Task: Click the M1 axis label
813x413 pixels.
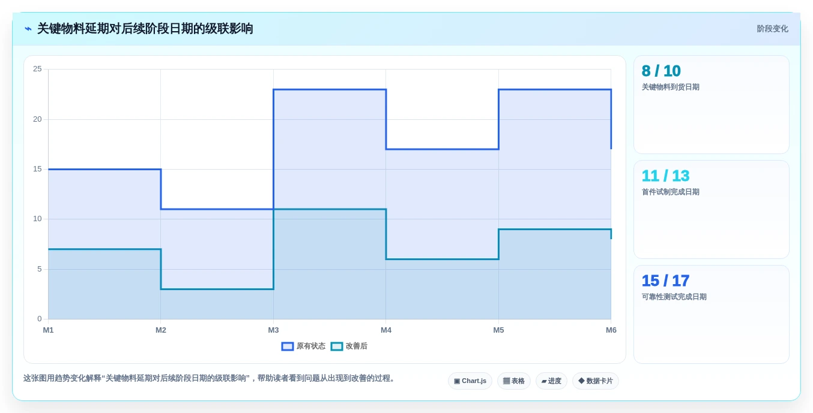Action: coord(48,330)
